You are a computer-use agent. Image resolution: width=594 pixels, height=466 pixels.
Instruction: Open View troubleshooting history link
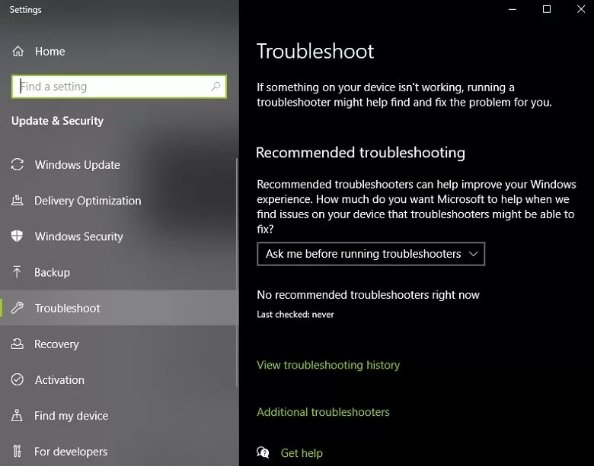click(328, 365)
